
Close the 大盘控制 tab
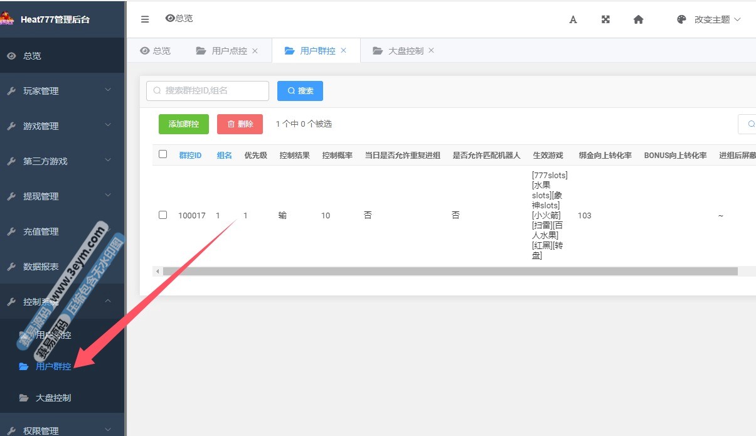point(431,51)
